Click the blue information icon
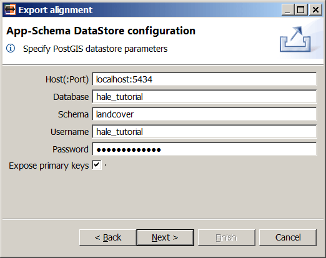 [11, 48]
